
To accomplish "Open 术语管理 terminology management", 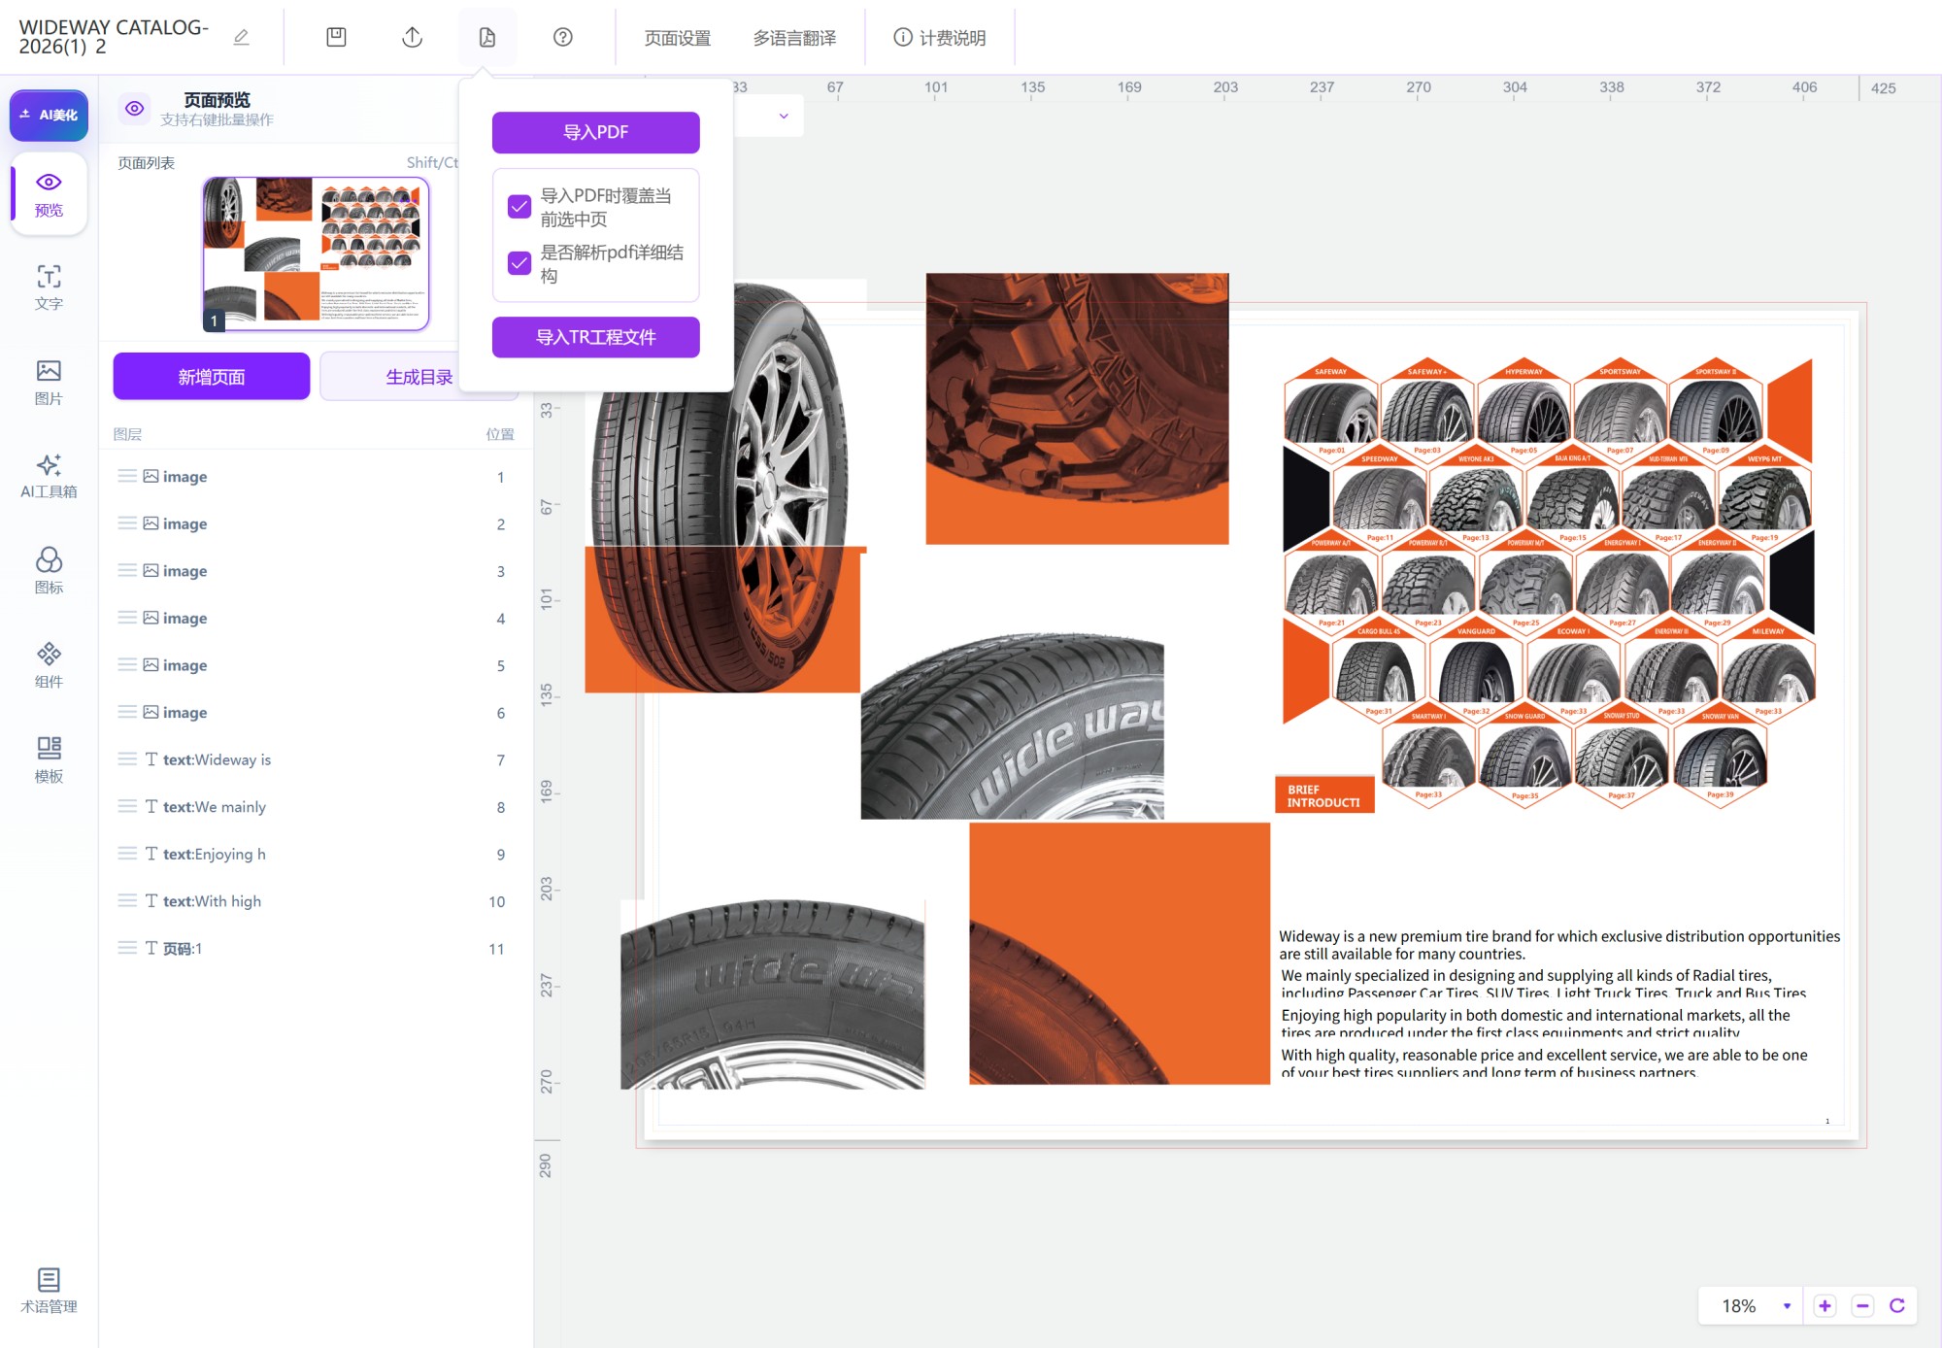I will click(x=49, y=1292).
